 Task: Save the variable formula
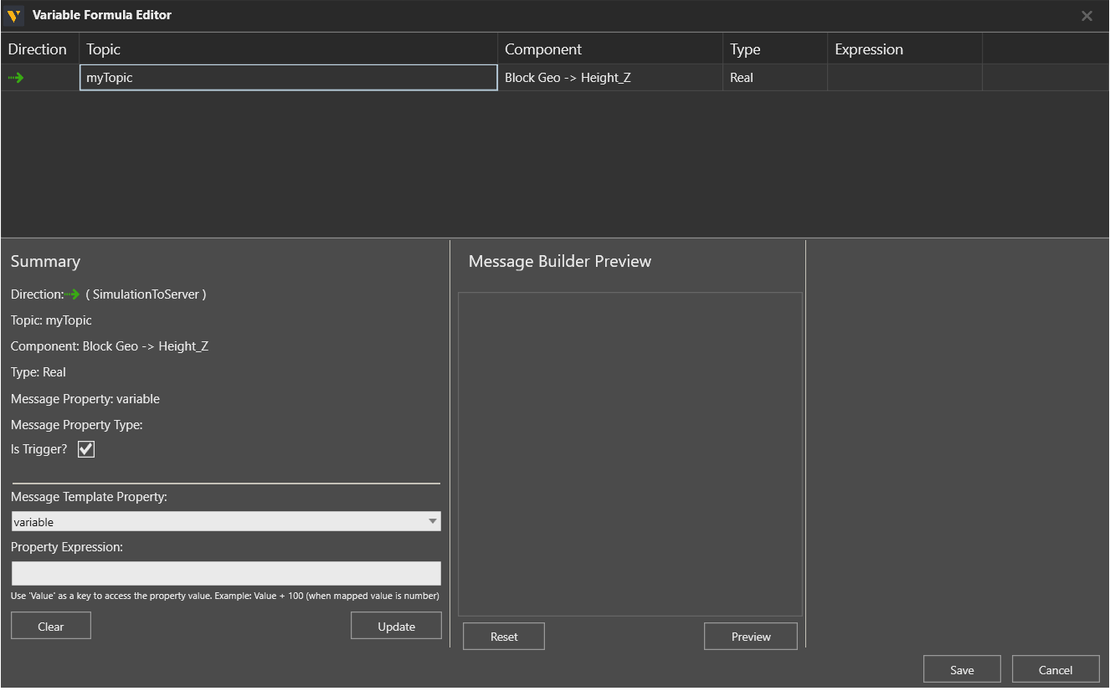962,669
